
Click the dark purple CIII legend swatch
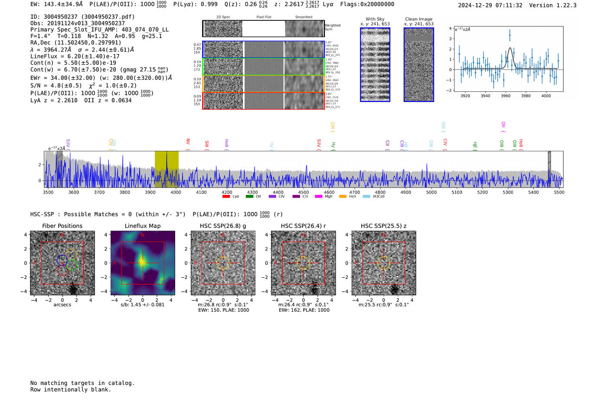(x=296, y=196)
